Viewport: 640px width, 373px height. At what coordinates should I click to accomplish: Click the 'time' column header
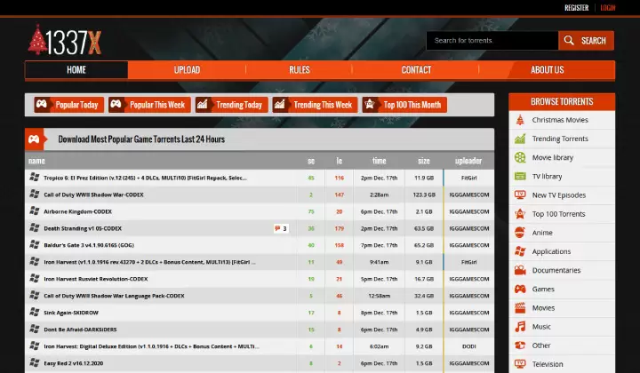[380, 161]
